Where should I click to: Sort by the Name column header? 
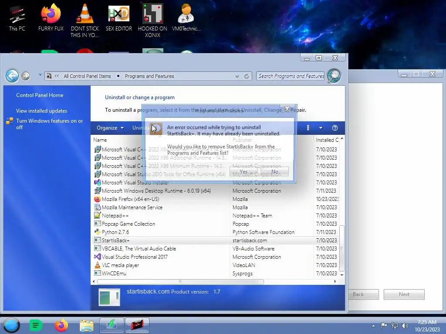click(x=100, y=140)
